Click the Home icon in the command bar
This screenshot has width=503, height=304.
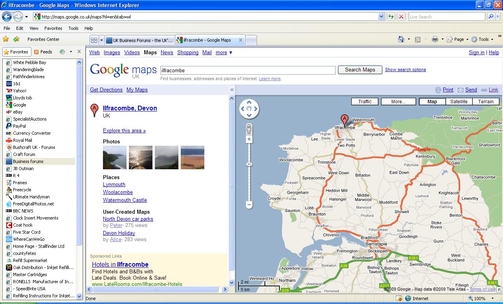(401, 39)
